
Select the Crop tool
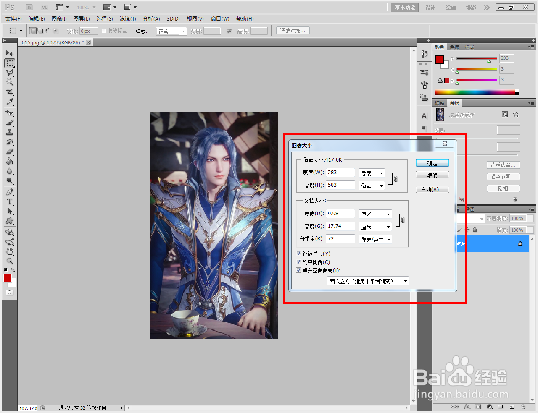pos(10,92)
